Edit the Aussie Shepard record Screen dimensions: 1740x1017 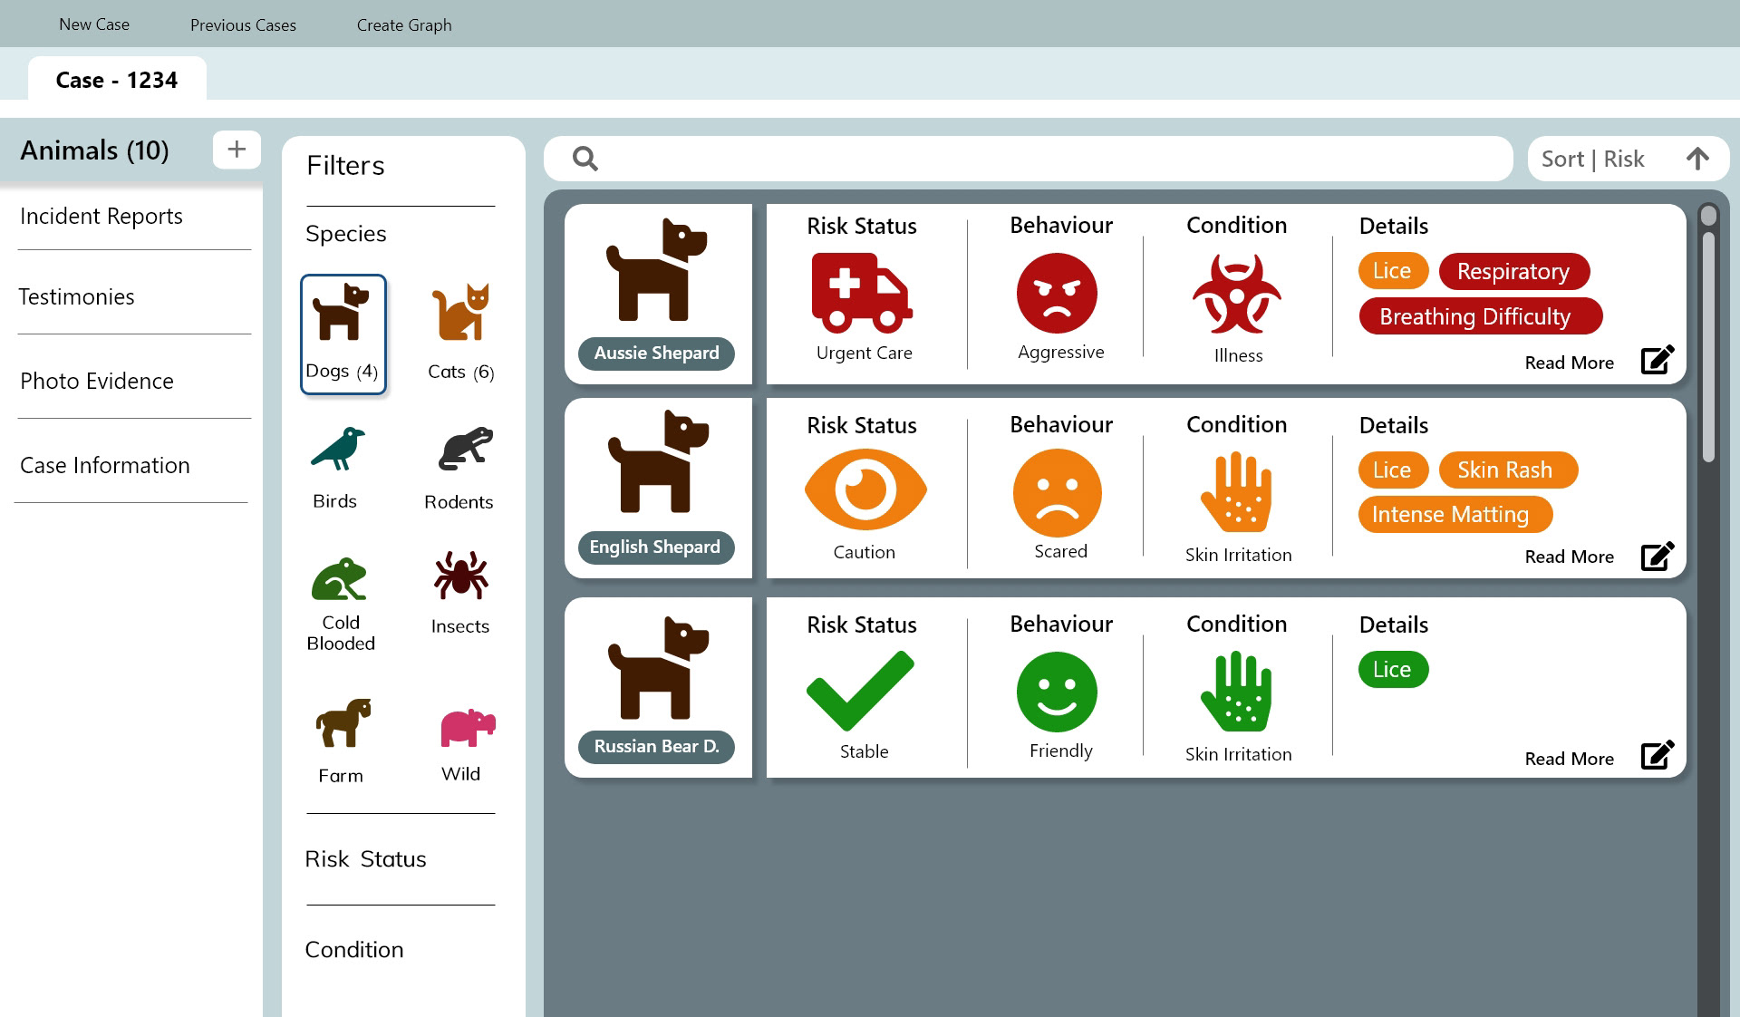coord(1658,360)
